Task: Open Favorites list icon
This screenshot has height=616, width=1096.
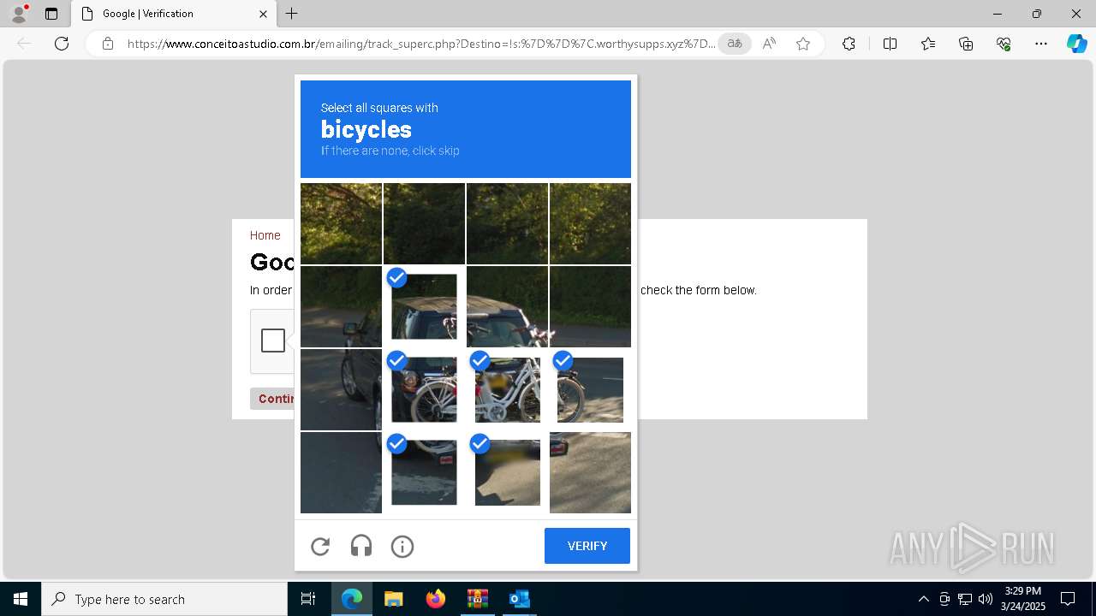Action: point(928,44)
